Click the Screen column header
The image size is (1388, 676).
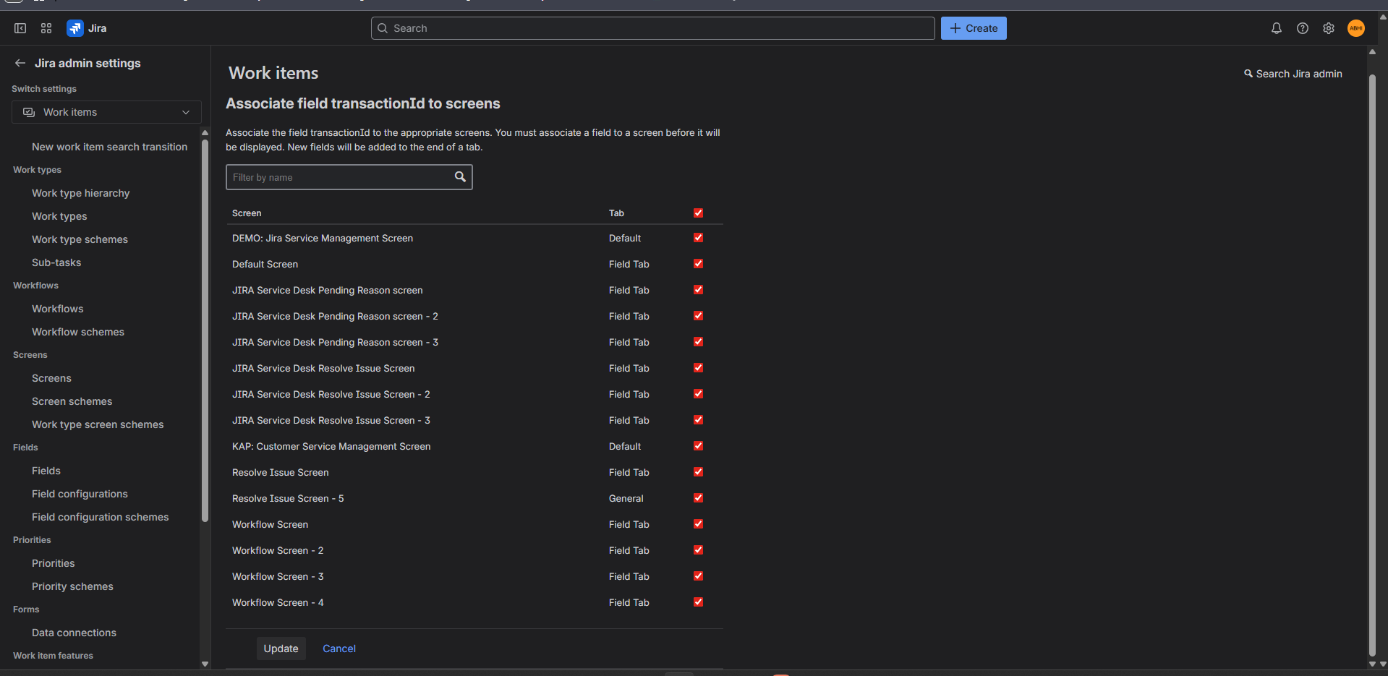point(247,213)
